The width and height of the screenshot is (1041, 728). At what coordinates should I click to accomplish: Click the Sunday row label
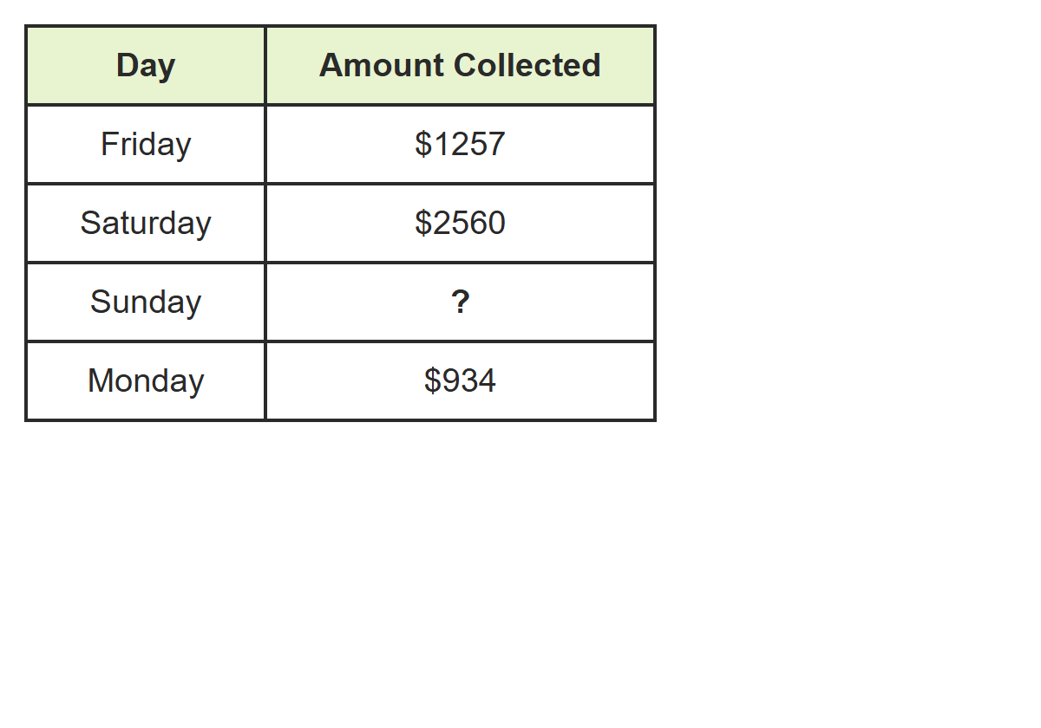click(146, 302)
